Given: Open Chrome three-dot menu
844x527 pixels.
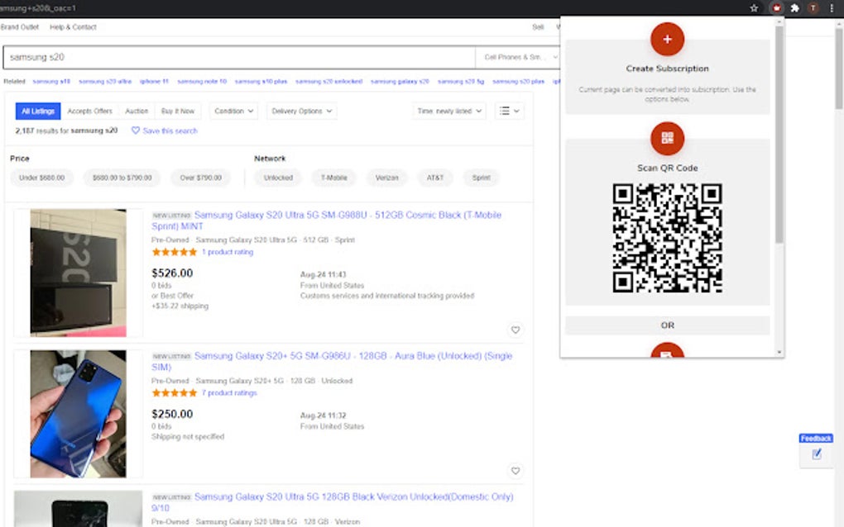Looking at the screenshot, I should click(832, 8).
